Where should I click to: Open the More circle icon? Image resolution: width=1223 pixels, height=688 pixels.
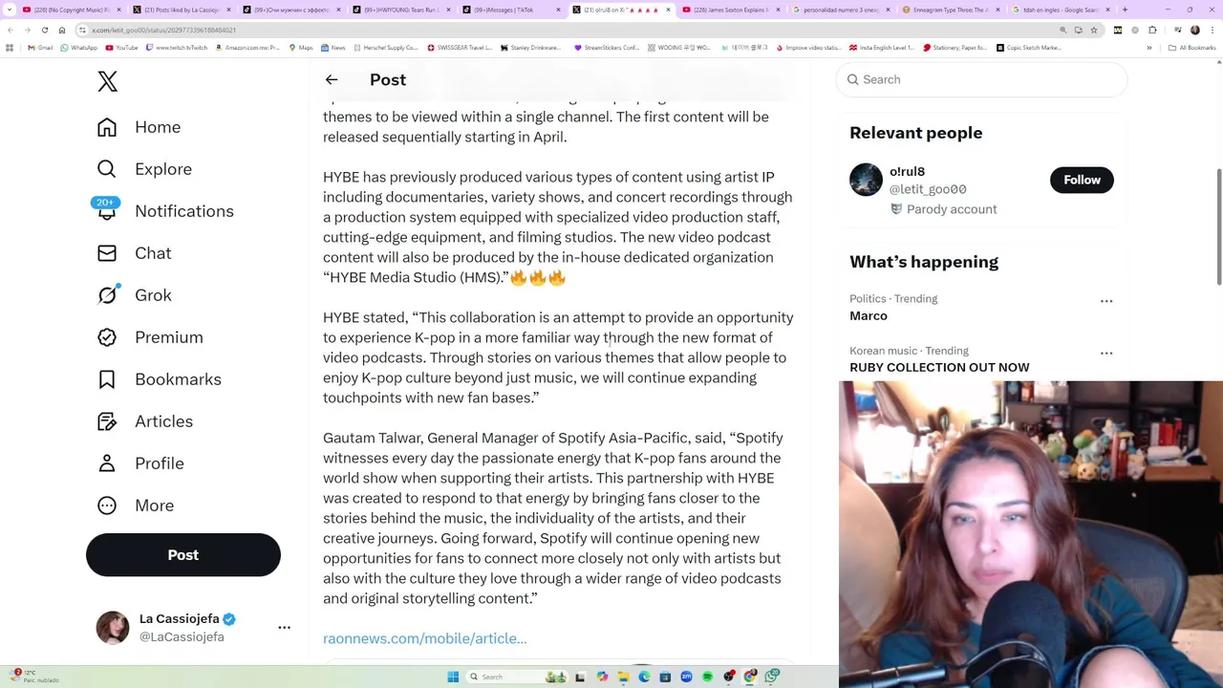tap(107, 505)
